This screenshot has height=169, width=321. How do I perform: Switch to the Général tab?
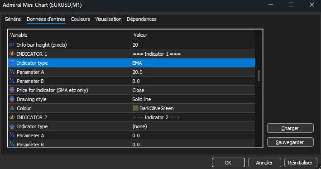pos(13,19)
